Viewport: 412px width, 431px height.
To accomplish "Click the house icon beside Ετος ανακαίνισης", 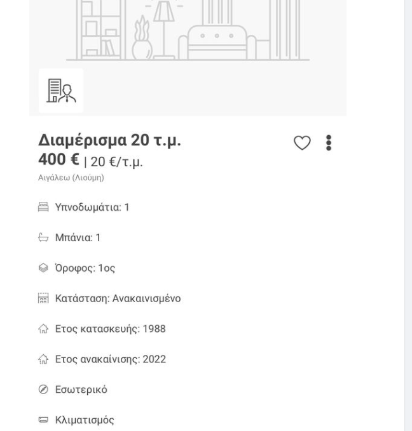I will pyautogui.click(x=43, y=359).
